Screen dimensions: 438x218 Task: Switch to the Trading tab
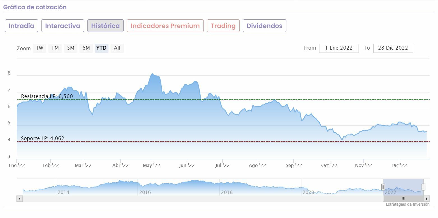[223, 26]
